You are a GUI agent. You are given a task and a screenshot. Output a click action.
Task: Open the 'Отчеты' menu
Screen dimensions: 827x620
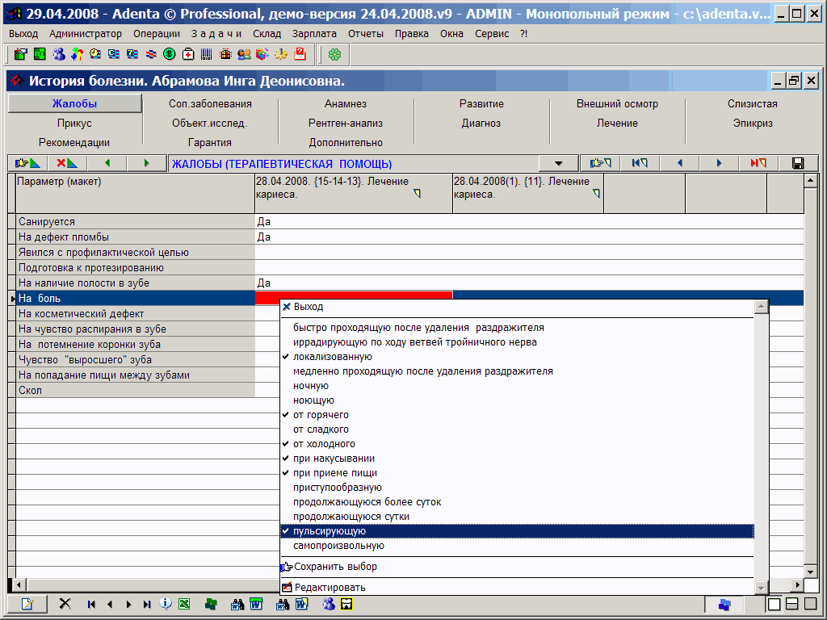tap(366, 34)
